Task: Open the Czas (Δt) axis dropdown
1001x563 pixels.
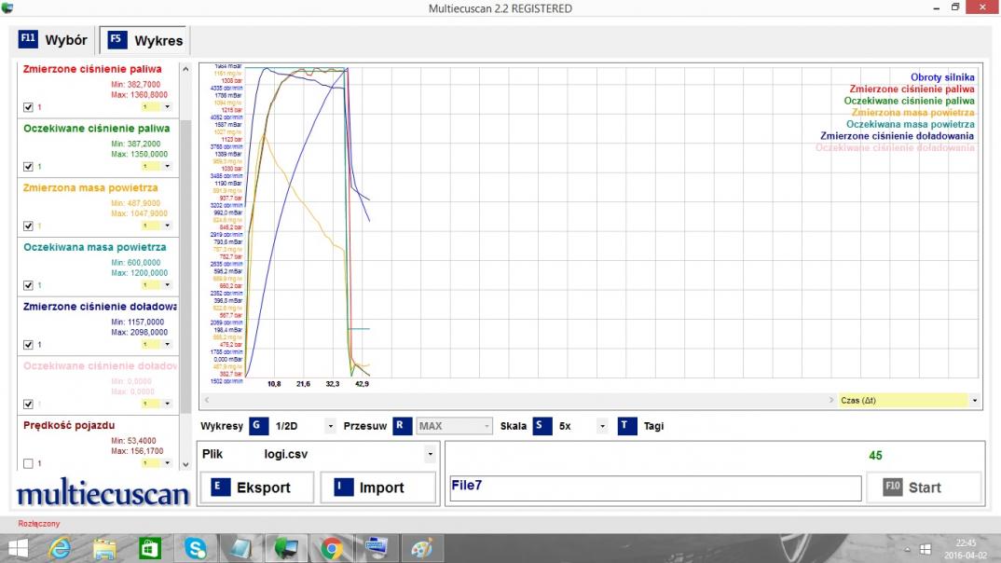Action: (x=974, y=400)
